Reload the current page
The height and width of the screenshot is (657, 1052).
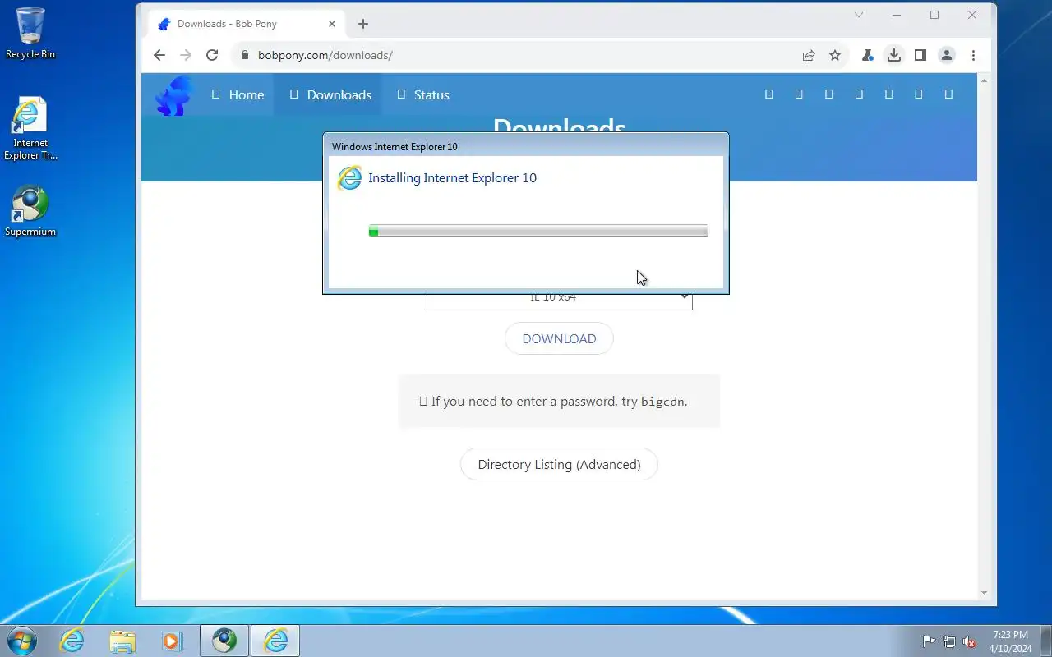coord(212,55)
